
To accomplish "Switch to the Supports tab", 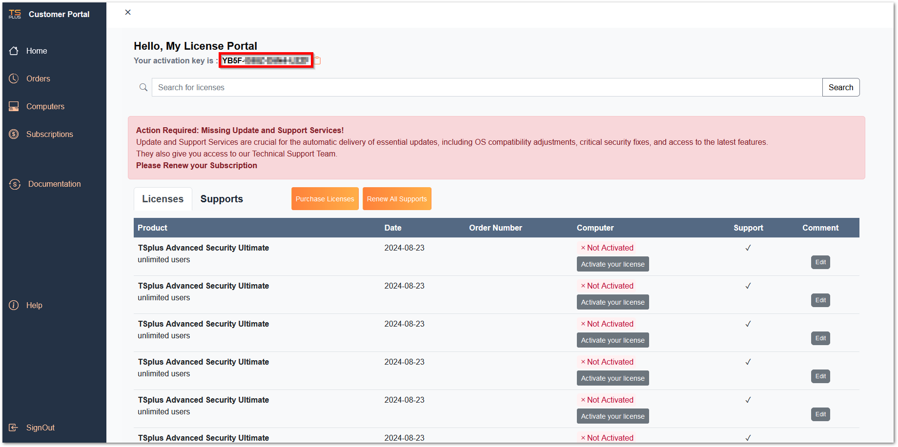I will coord(221,199).
